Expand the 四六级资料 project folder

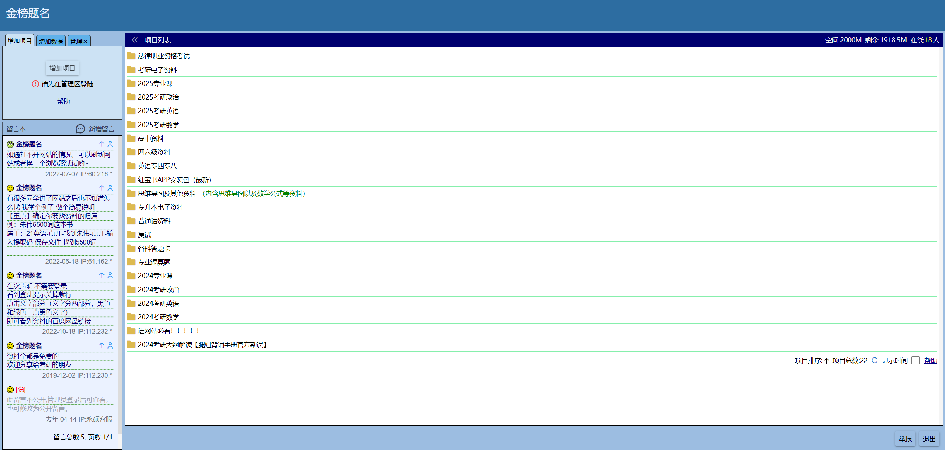pos(154,152)
